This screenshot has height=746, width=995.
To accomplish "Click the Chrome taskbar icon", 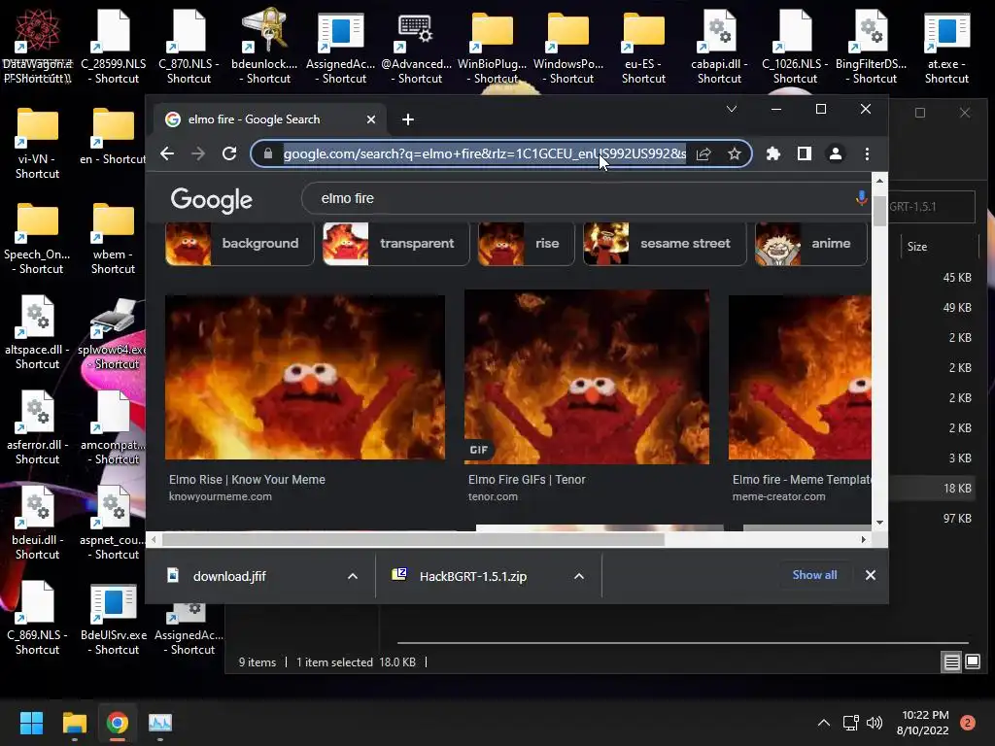I will (x=117, y=723).
